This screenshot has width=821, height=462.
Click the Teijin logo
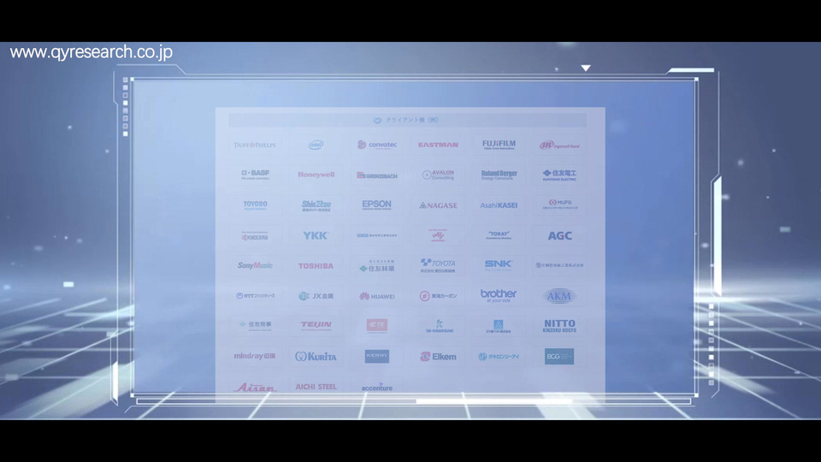(316, 325)
